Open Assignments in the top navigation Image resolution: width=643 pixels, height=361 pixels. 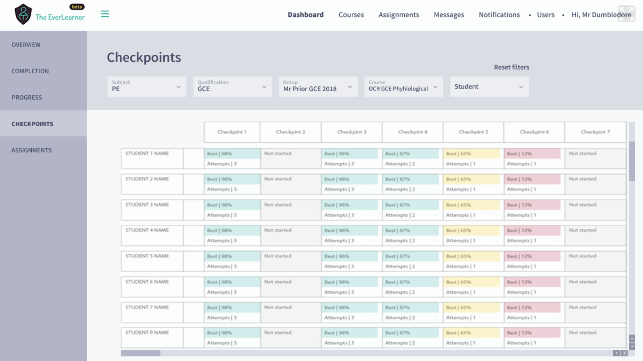point(399,15)
